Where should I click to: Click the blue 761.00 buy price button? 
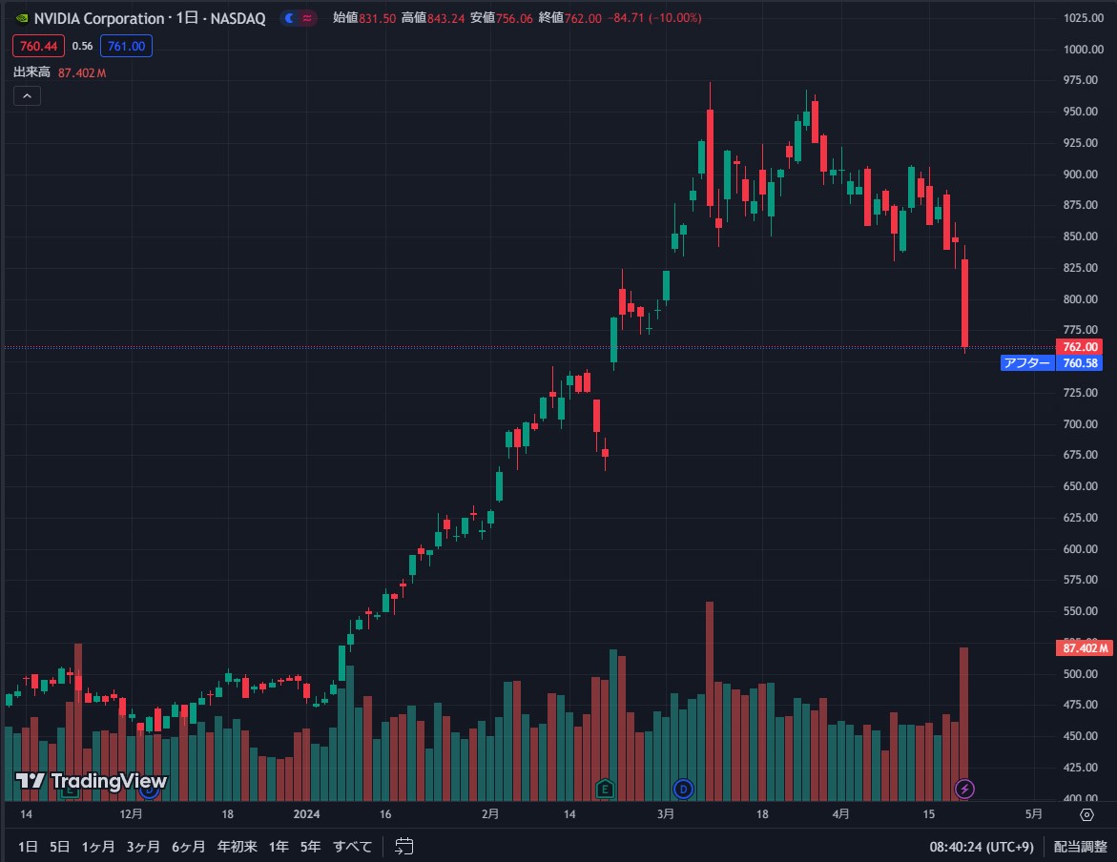tap(126, 46)
